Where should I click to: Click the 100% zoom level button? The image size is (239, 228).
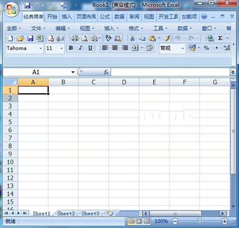[161, 221]
